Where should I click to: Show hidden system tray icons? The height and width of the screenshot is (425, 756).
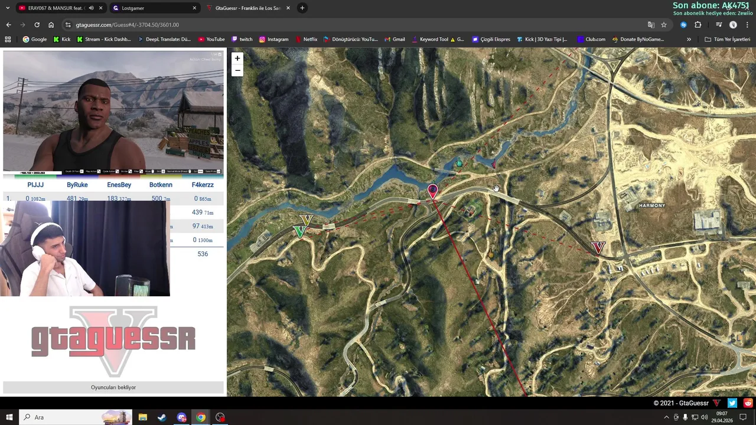pyautogui.click(x=666, y=417)
